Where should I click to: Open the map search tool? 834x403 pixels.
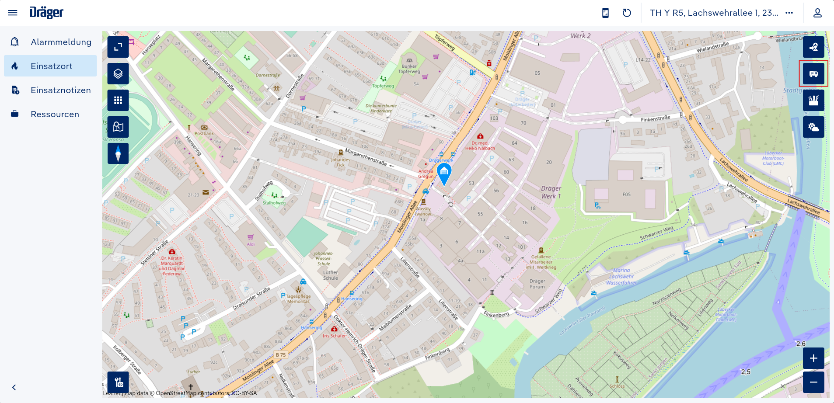tap(118, 127)
